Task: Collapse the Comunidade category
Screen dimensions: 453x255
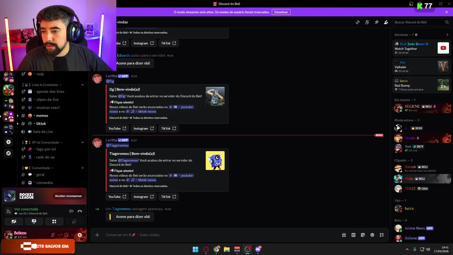Action: (38, 168)
